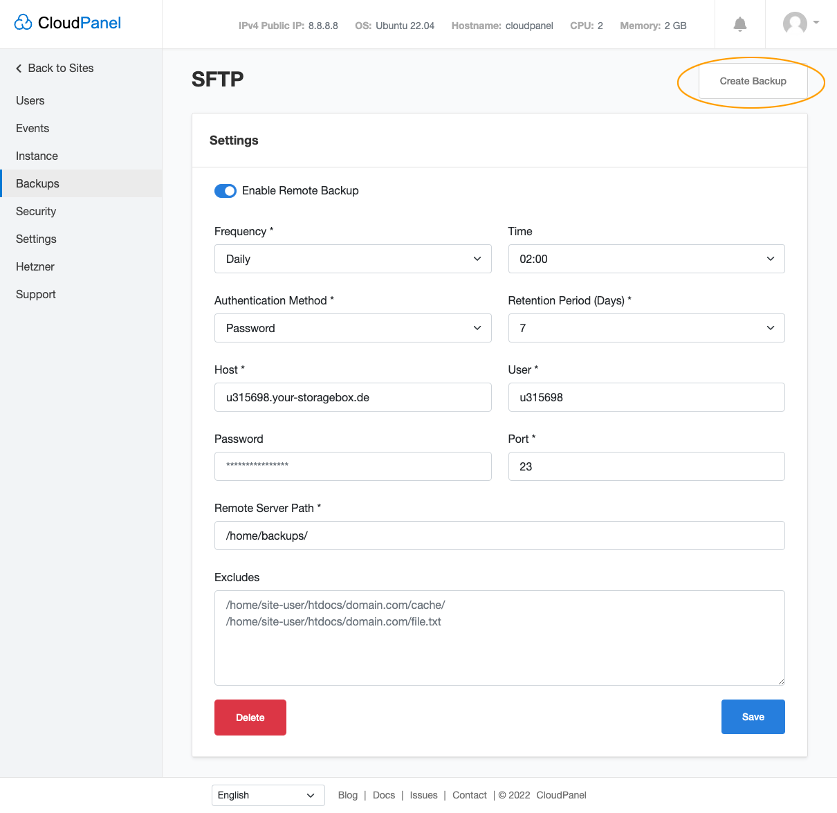The width and height of the screenshot is (837, 813).
Task: Open the notifications bell
Action: tap(739, 24)
